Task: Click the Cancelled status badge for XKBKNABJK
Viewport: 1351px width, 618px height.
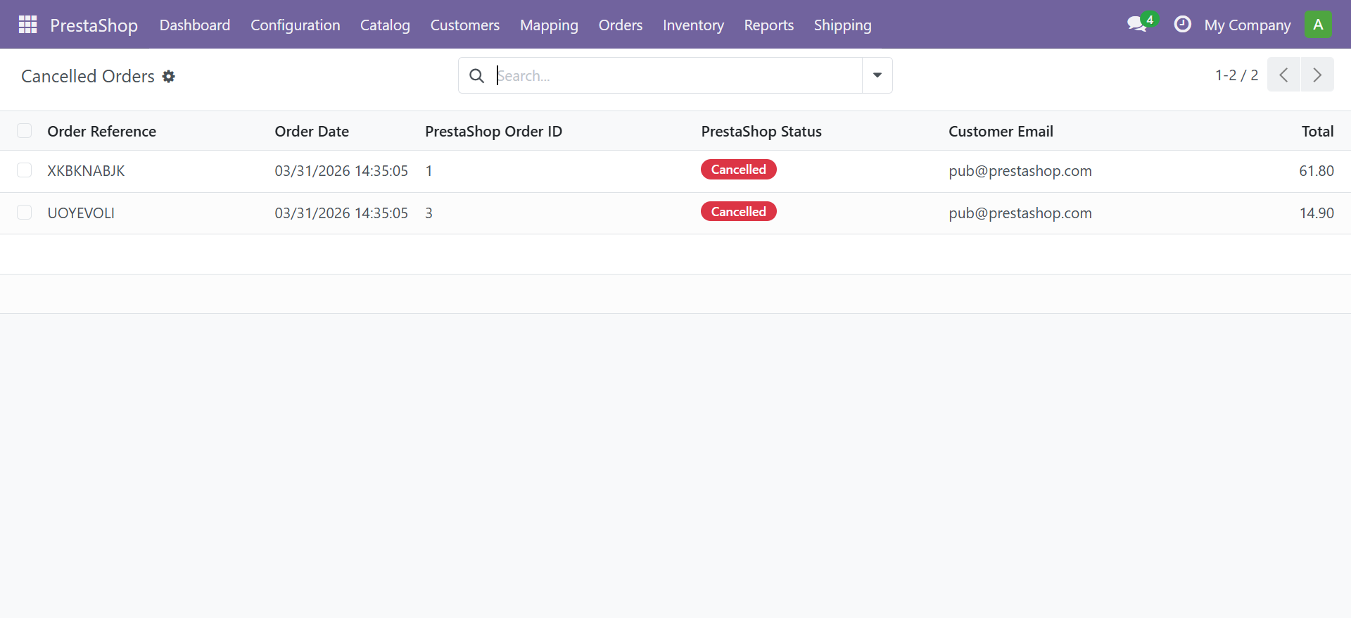Action: pyautogui.click(x=738, y=170)
